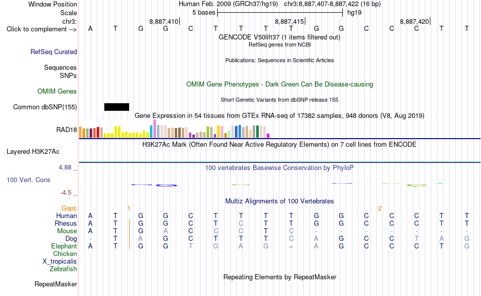Click the -4.5 PhyloP lower value
The height and width of the screenshot is (296, 481).
[x=66, y=192]
